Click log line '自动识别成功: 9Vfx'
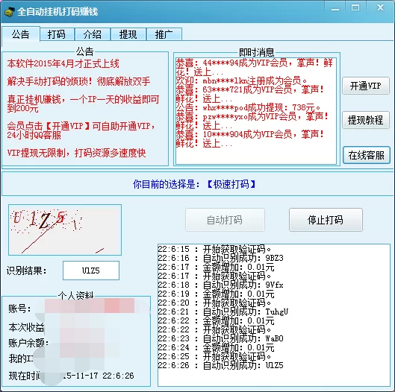 coord(220,285)
